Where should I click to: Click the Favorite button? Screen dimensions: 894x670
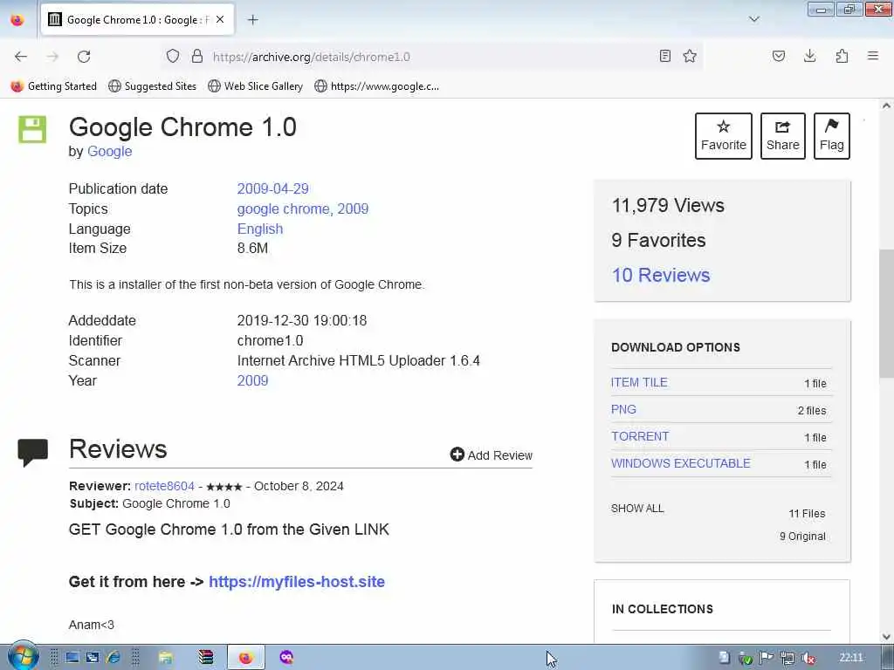[x=724, y=135]
